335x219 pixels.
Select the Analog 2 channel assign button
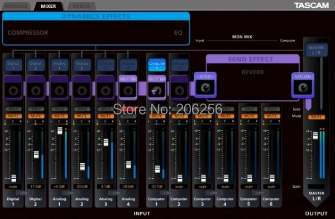pyautogui.click(x=82, y=65)
